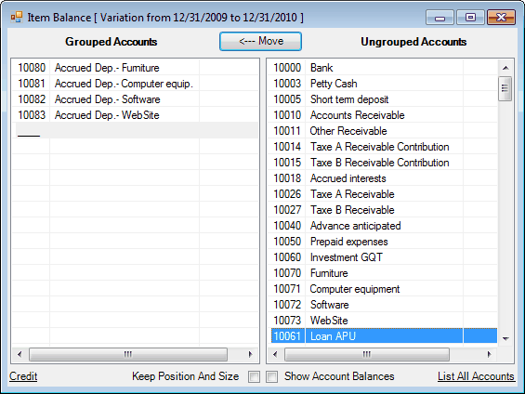Toggle the Show Account Balances checkbox
The width and height of the screenshot is (525, 394).
pyautogui.click(x=272, y=376)
